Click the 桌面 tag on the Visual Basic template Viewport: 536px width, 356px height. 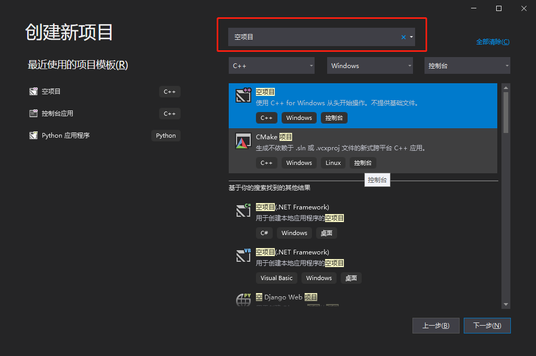[351, 278]
